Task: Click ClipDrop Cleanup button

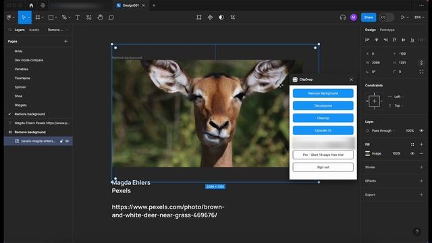Action: point(323,118)
